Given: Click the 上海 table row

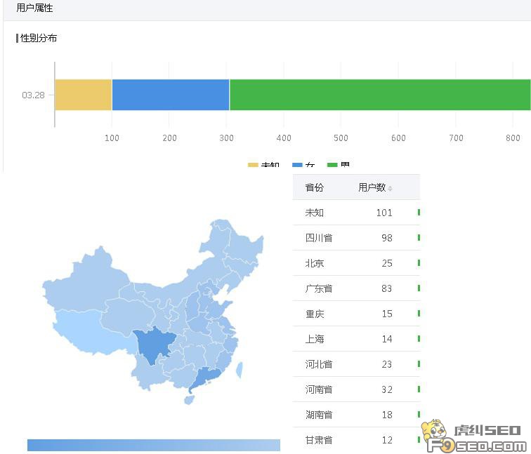Looking at the screenshot, I should [x=356, y=339].
